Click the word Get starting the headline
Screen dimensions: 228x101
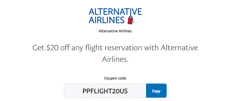(38, 48)
